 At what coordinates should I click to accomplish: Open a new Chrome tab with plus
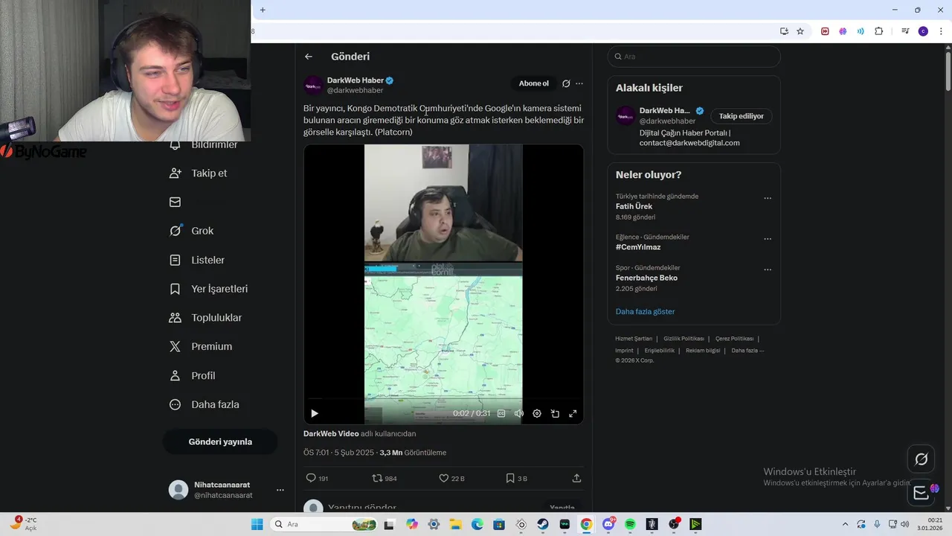263,10
